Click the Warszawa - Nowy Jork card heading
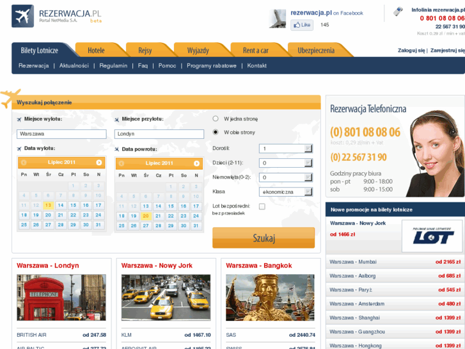The image size is (465, 349). click(x=157, y=266)
